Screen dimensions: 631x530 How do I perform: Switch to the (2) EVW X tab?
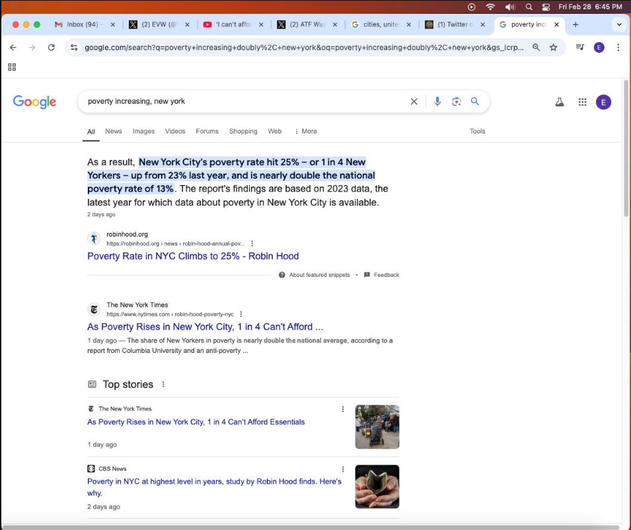pos(159,24)
